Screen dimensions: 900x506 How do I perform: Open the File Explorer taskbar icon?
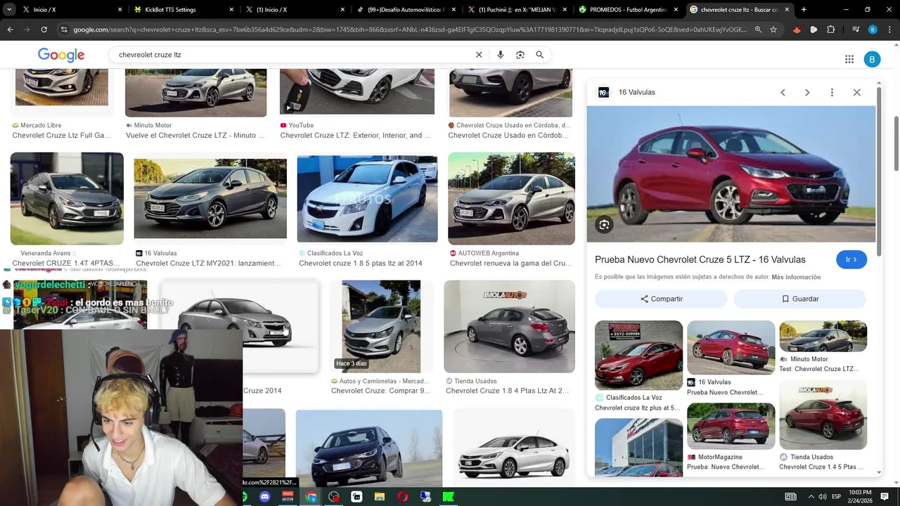pos(380,497)
